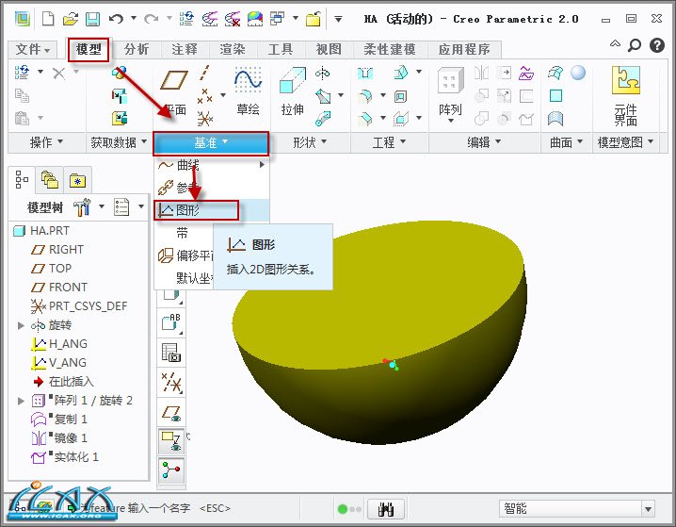Image resolution: width=676 pixels, height=527 pixels.
Task: Select HA.PRT in the model tree
Action: tap(50, 231)
